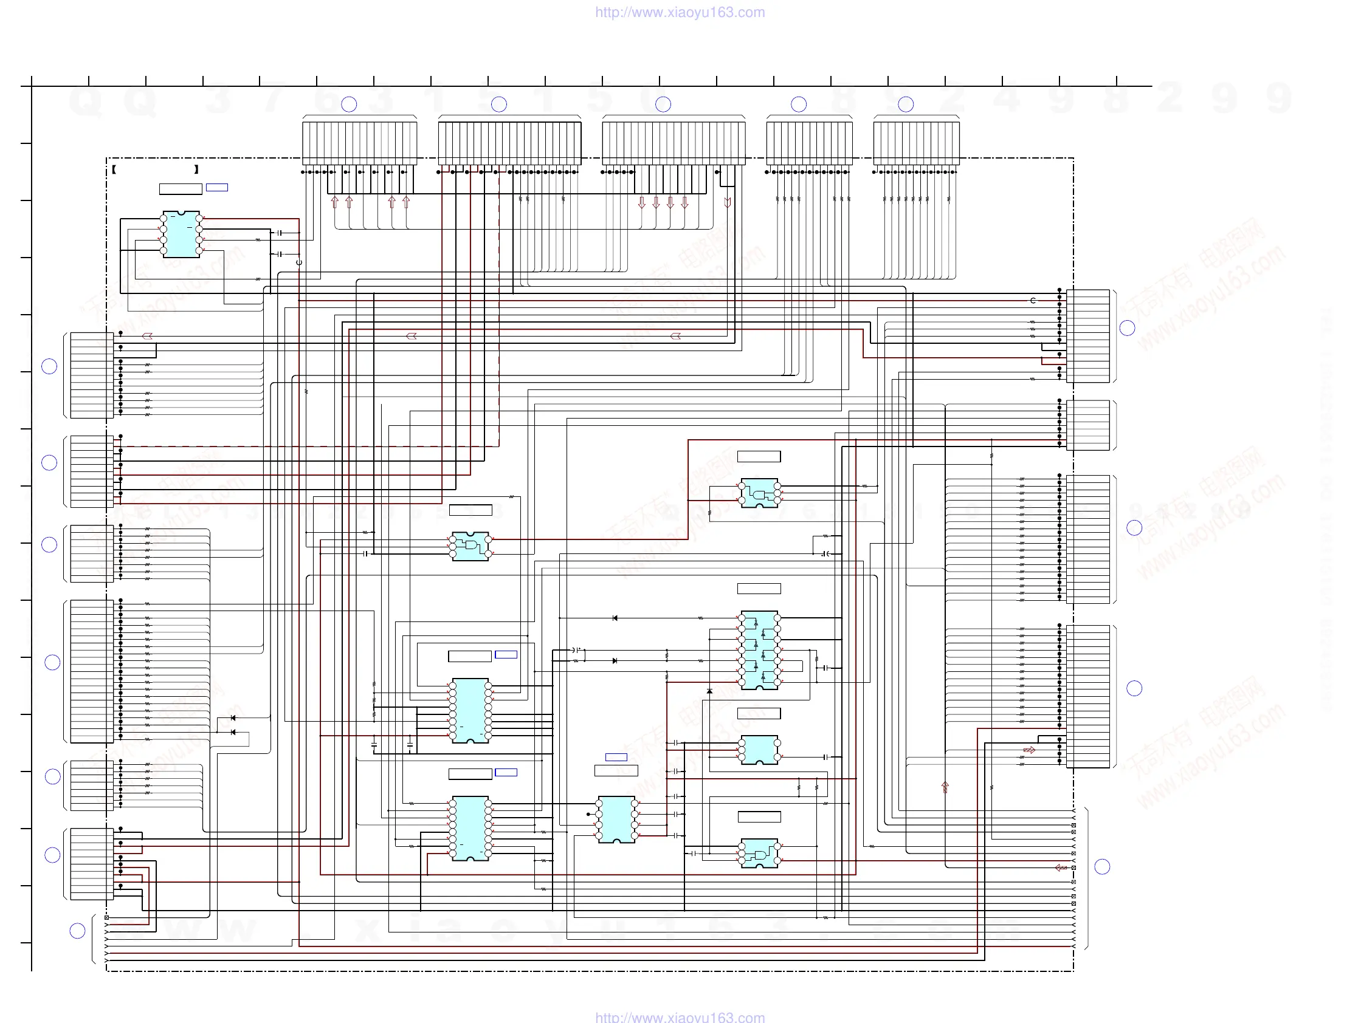Select the upper 14-pin cyan IC at center-left

(470, 711)
